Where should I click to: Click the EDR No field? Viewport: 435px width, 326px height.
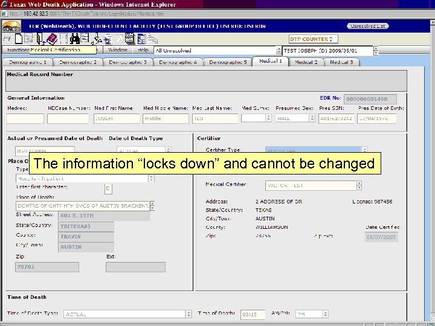coord(370,99)
